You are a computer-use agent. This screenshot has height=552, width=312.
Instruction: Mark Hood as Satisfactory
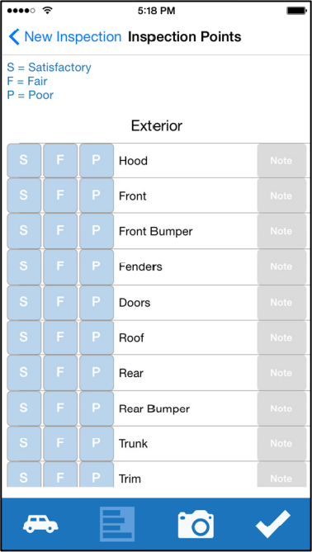pyautogui.click(x=24, y=161)
